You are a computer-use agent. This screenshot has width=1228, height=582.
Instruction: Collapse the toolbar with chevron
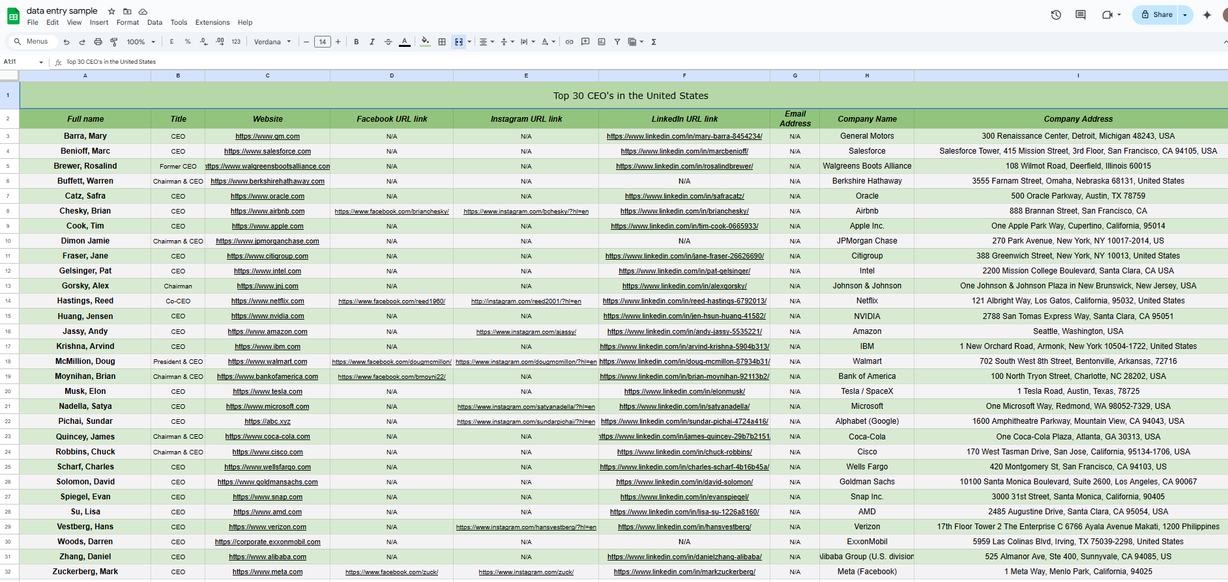point(1225,42)
